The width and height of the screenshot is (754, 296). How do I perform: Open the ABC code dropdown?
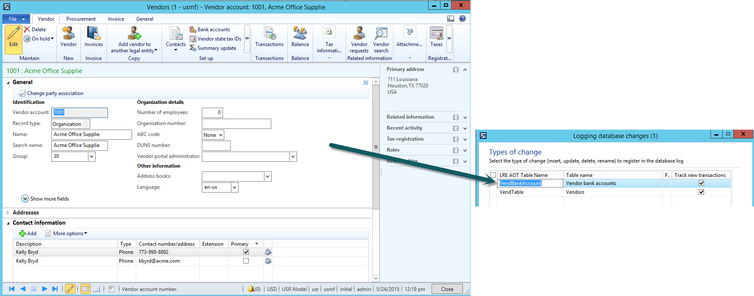tap(220, 135)
